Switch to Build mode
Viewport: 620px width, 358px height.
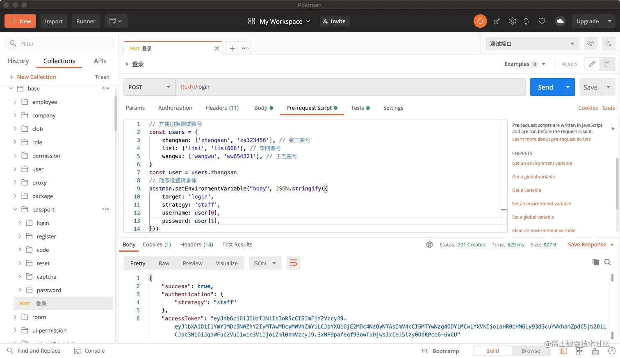tap(492, 351)
